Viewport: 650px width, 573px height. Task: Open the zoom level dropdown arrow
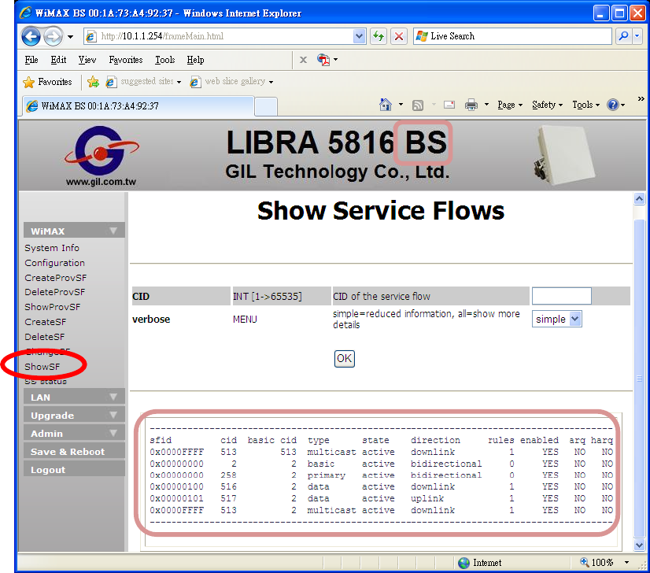626,563
